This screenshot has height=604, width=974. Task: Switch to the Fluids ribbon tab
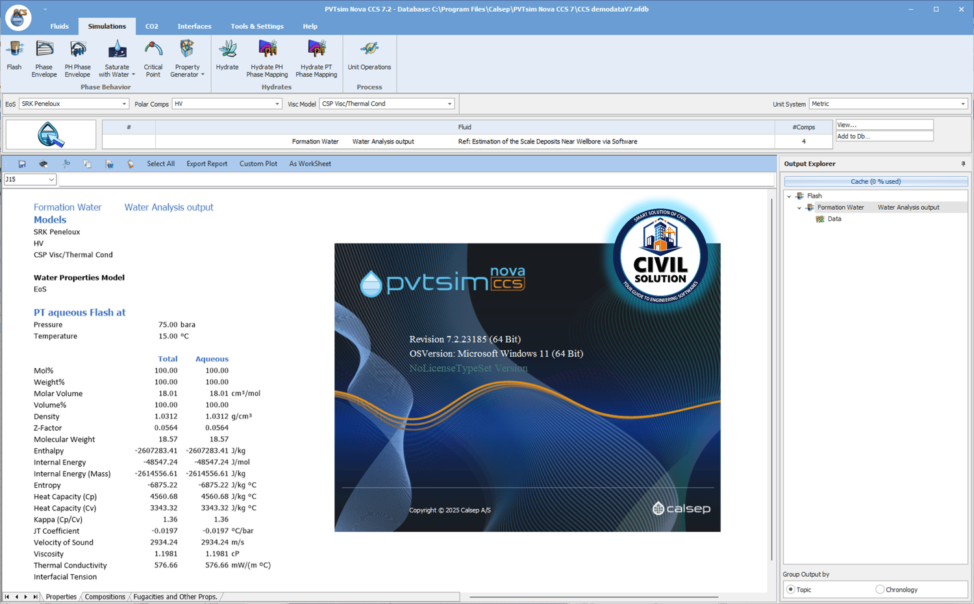(x=59, y=27)
